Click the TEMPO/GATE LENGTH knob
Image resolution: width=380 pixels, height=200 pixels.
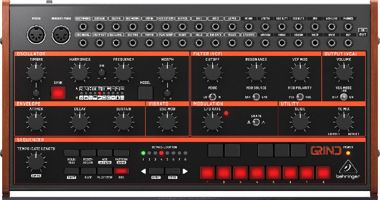[x=36, y=161]
